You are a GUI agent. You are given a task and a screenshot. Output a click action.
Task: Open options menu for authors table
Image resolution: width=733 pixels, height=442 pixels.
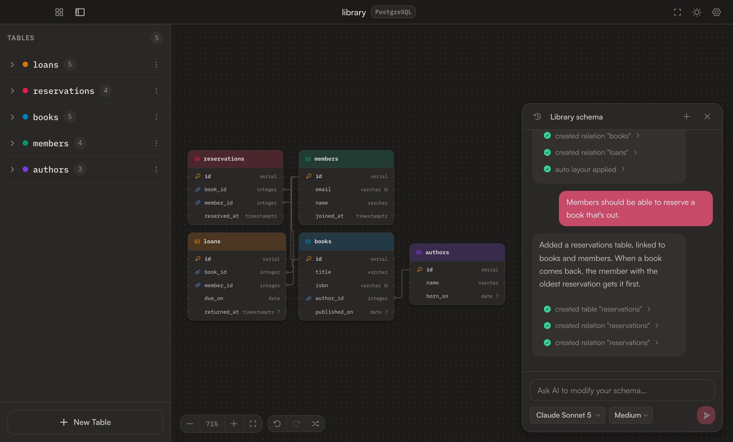[x=156, y=169]
